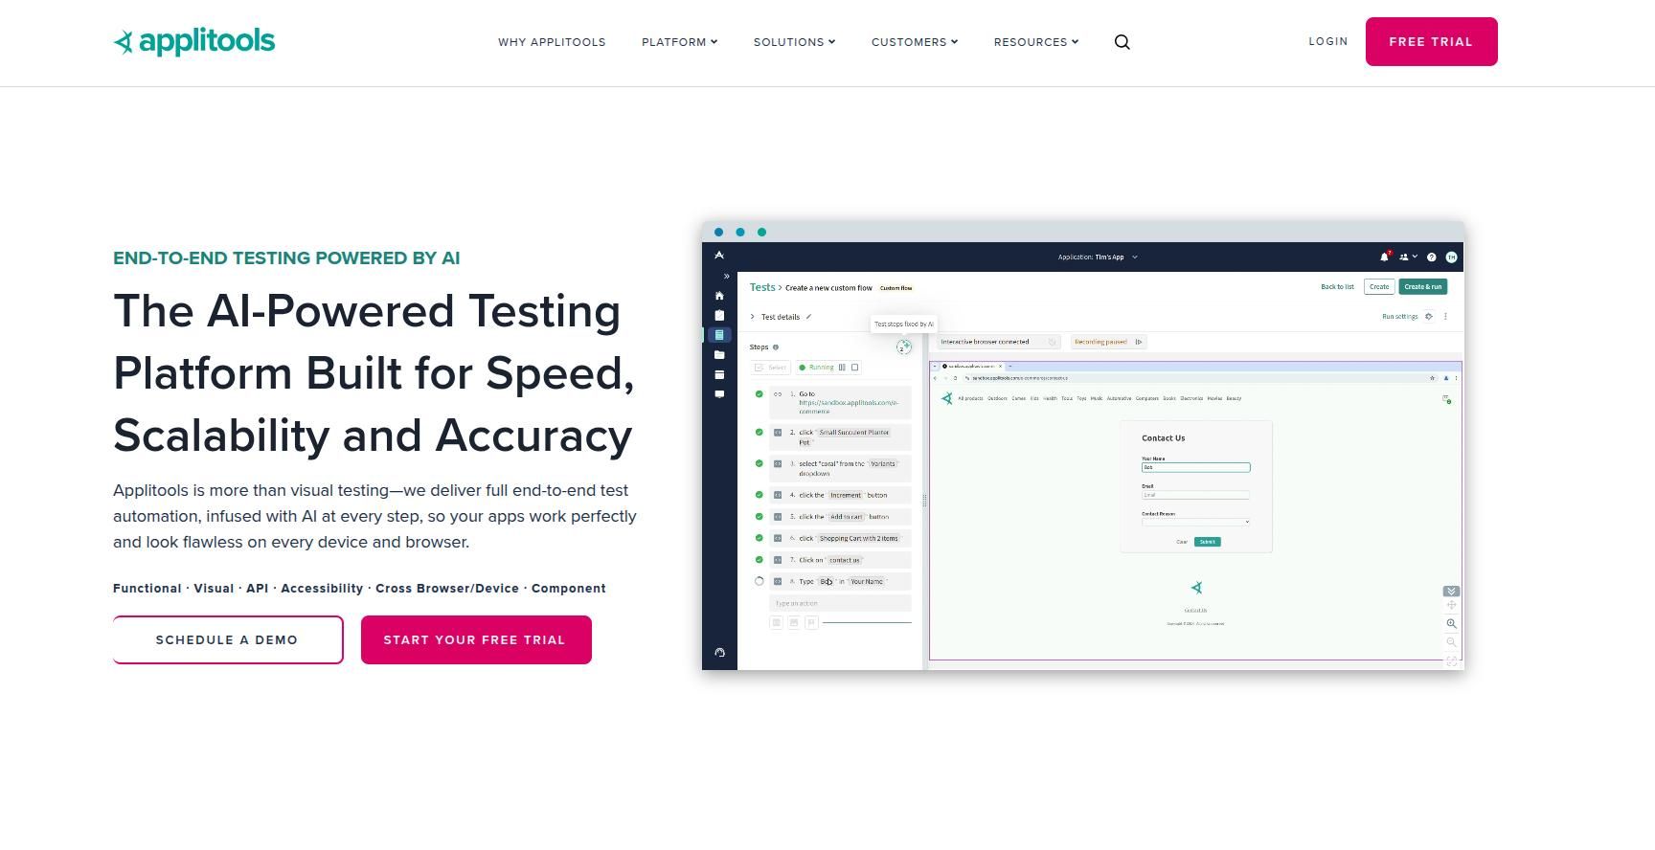Open the site search magnifier icon
1655x850 pixels.
pyautogui.click(x=1122, y=42)
